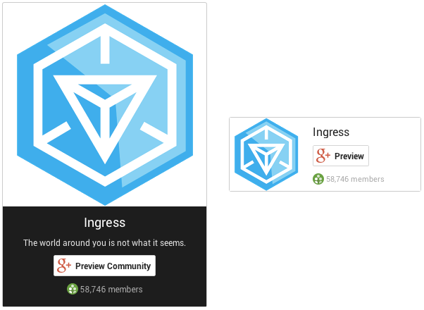Screen dimensions: 424x310
Task: Click the tagline 'The world around you is not what it seems.'
Action: [105, 242]
